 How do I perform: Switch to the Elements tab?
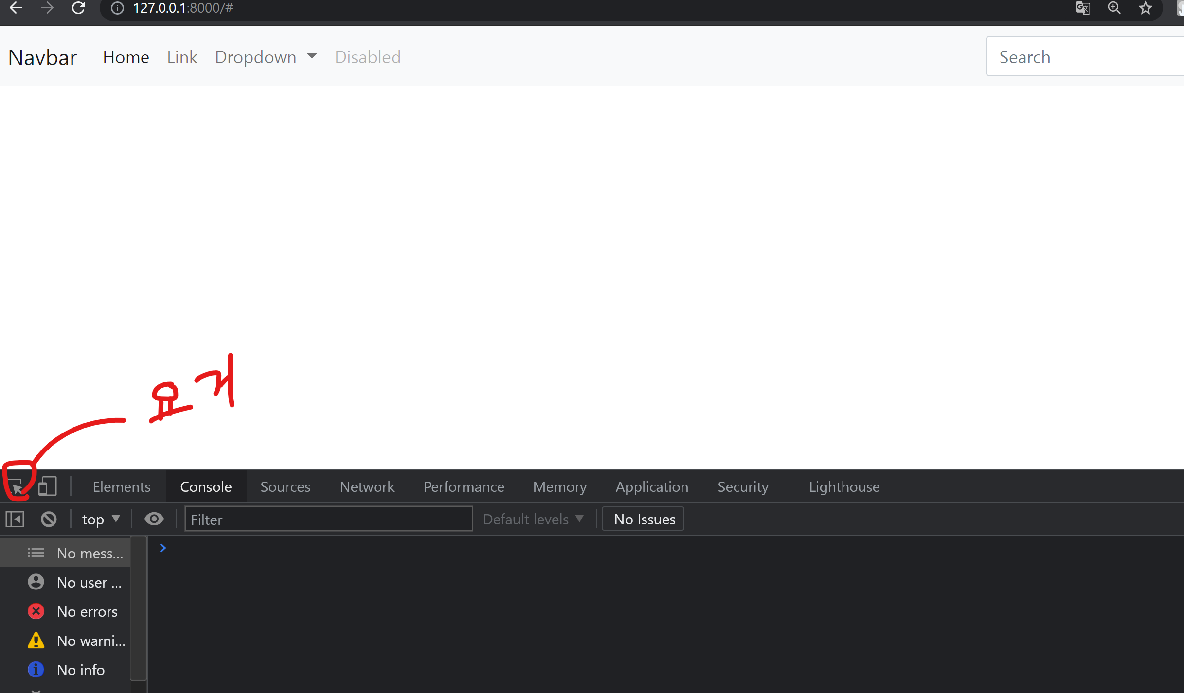pyautogui.click(x=122, y=486)
